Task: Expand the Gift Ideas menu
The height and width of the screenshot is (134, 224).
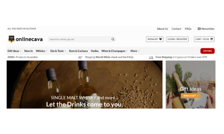Action: [14, 51]
